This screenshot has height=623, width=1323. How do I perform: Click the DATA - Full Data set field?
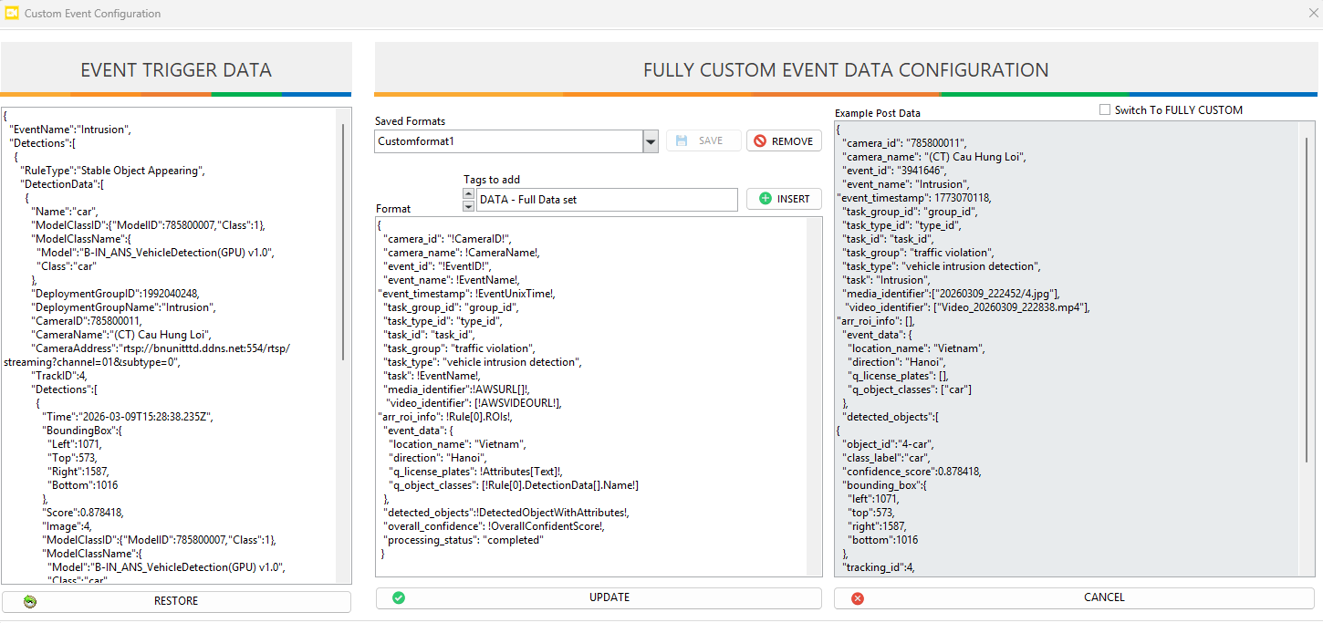(x=606, y=200)
